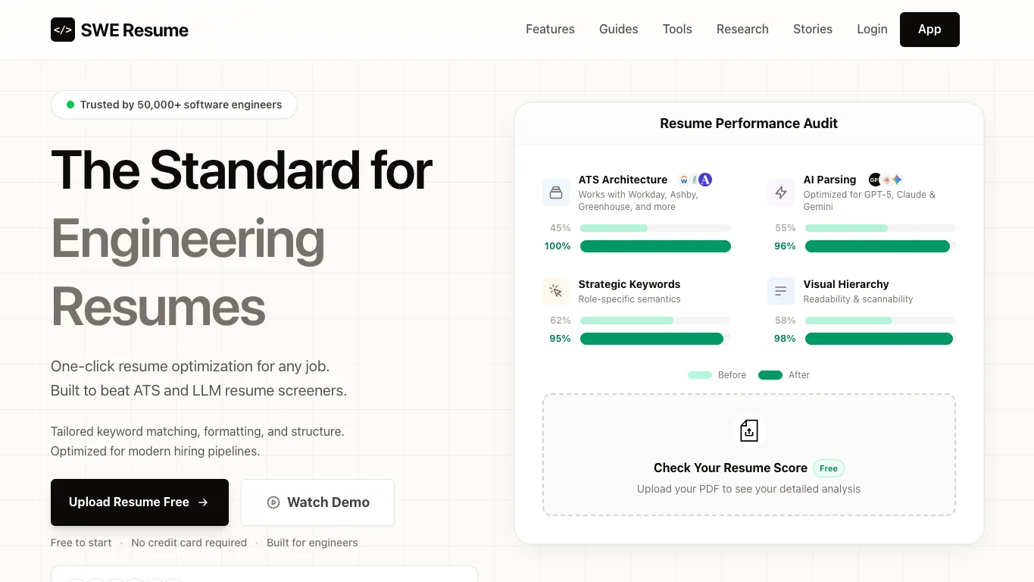The height and width of the screenshot is (582, 1034).
Task: Click the green Free badge in the dropzone
Action: click(829, 468)
